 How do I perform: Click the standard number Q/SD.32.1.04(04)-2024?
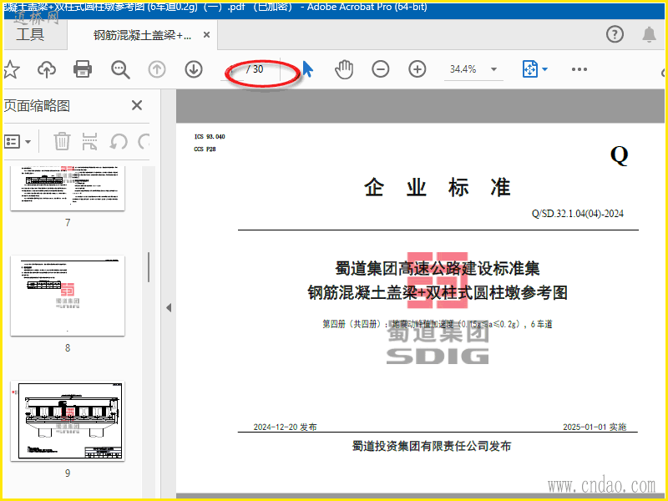point(577,214)
